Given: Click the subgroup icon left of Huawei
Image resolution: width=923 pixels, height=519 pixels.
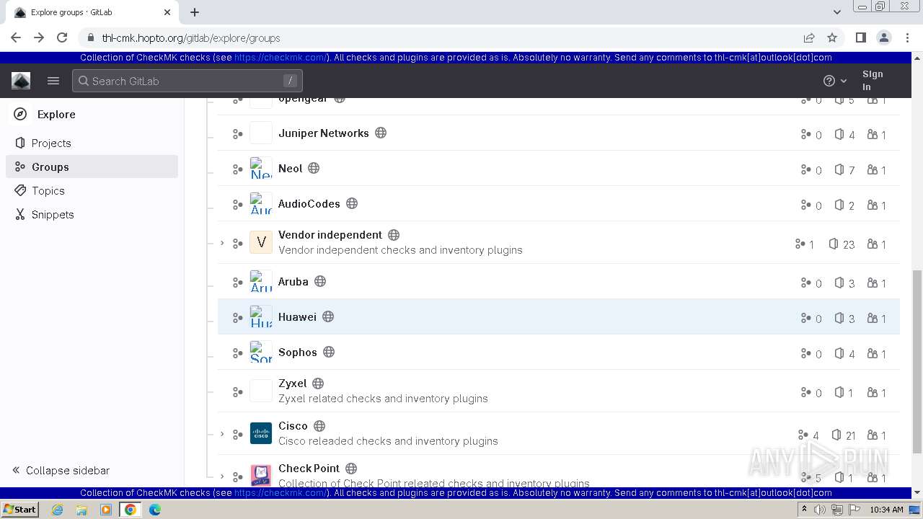Looking at the screenshot, I should tap(237, 318).
